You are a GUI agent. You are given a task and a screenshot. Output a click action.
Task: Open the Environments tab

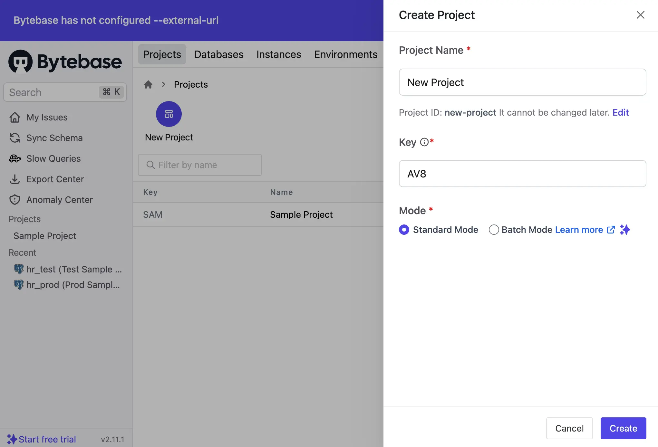[x=346, y=54]
